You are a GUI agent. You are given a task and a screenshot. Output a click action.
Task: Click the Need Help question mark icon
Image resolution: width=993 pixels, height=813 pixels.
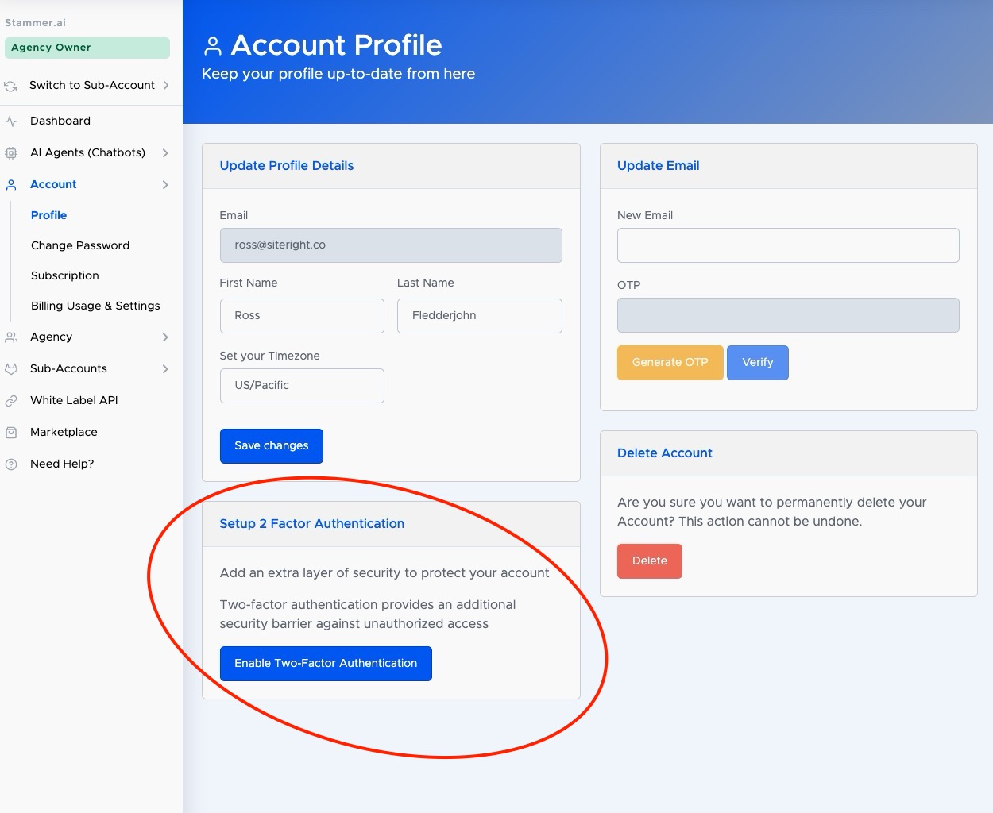pyautogui.click(x=11, y=464)
